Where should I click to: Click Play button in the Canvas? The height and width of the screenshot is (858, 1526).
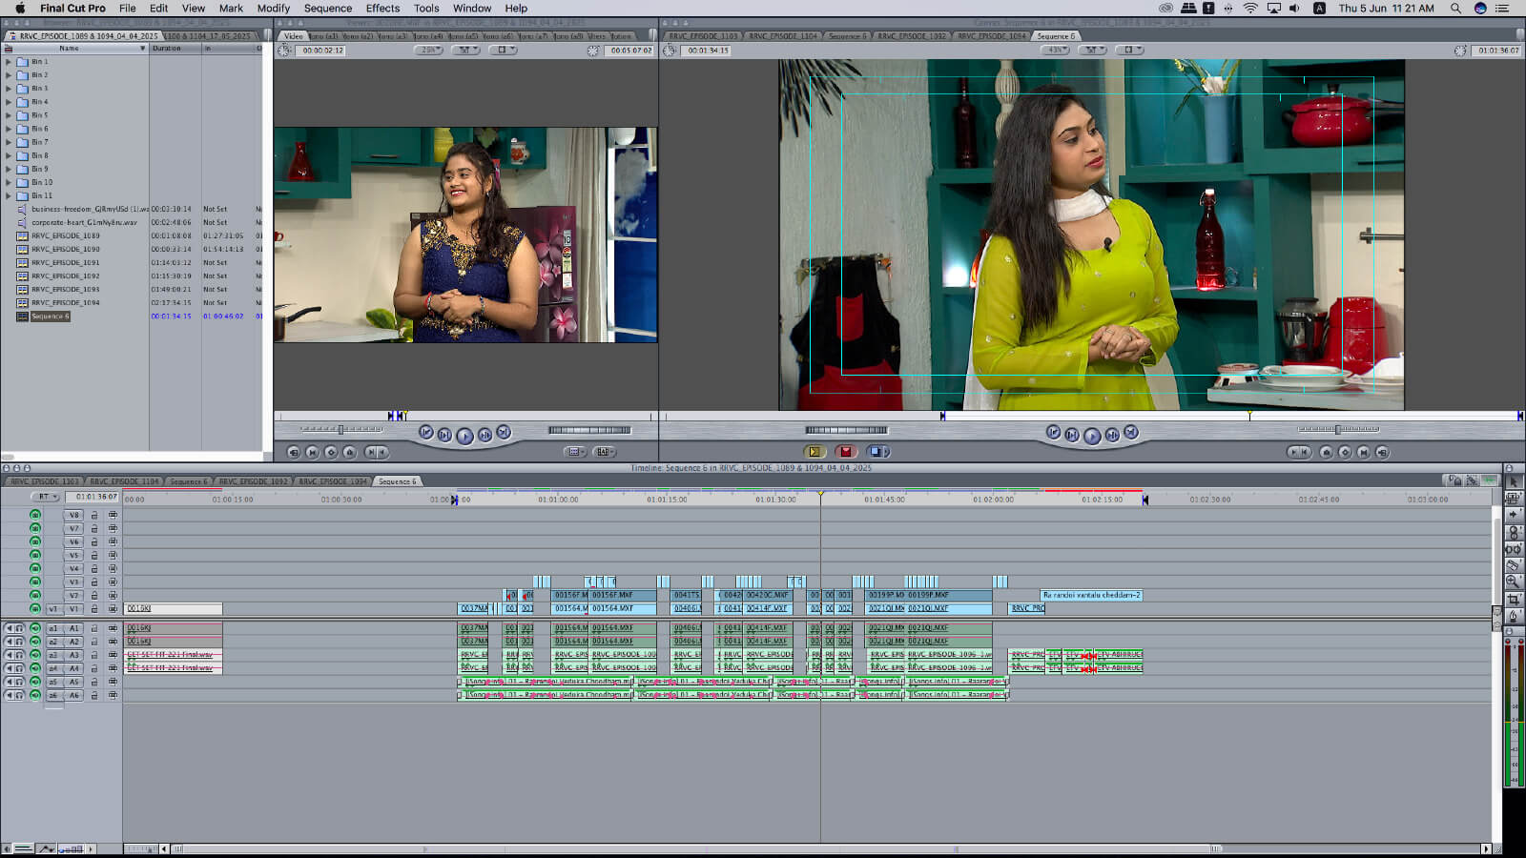pyautogui.click(x=1092, y=436)
